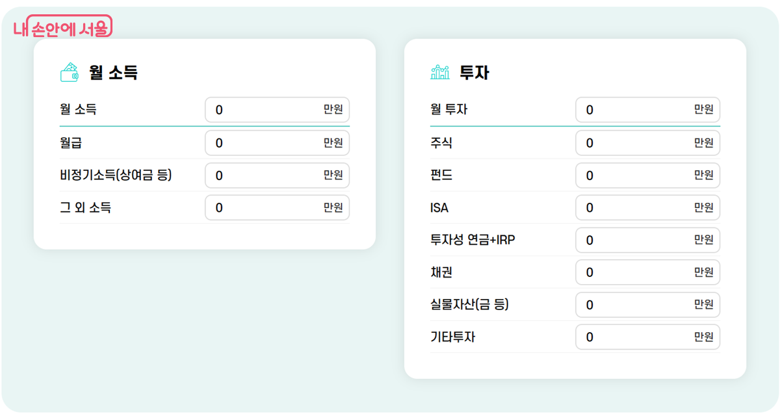Click the 투자 section heading

coord(474,73)
